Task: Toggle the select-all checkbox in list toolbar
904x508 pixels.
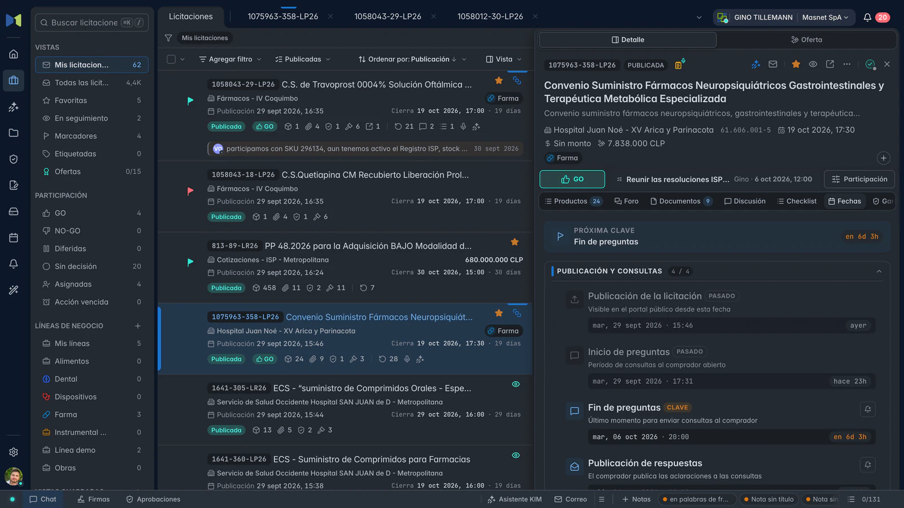Action: [x=171, y=59]
